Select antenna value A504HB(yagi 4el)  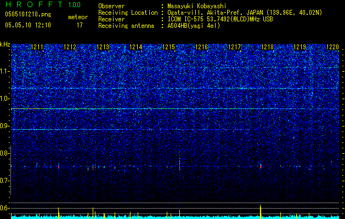tap(194, 26)
